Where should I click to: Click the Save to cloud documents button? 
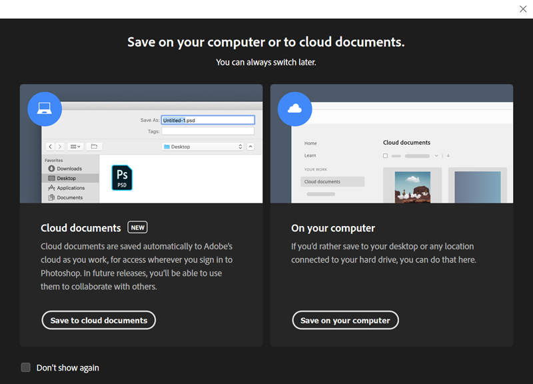(x=99, y=320)
